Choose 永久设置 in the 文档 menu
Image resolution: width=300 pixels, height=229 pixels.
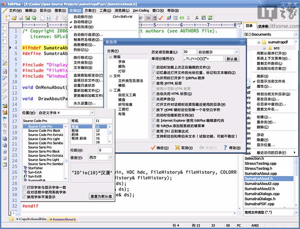tap(85, 103)
